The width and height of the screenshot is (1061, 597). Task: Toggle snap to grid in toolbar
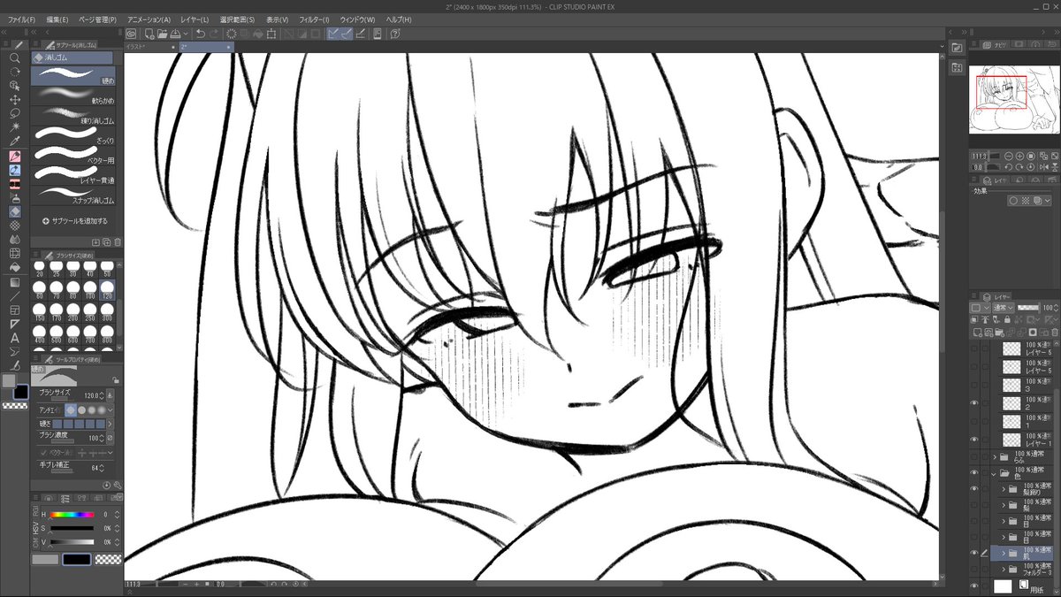point(361,34)
